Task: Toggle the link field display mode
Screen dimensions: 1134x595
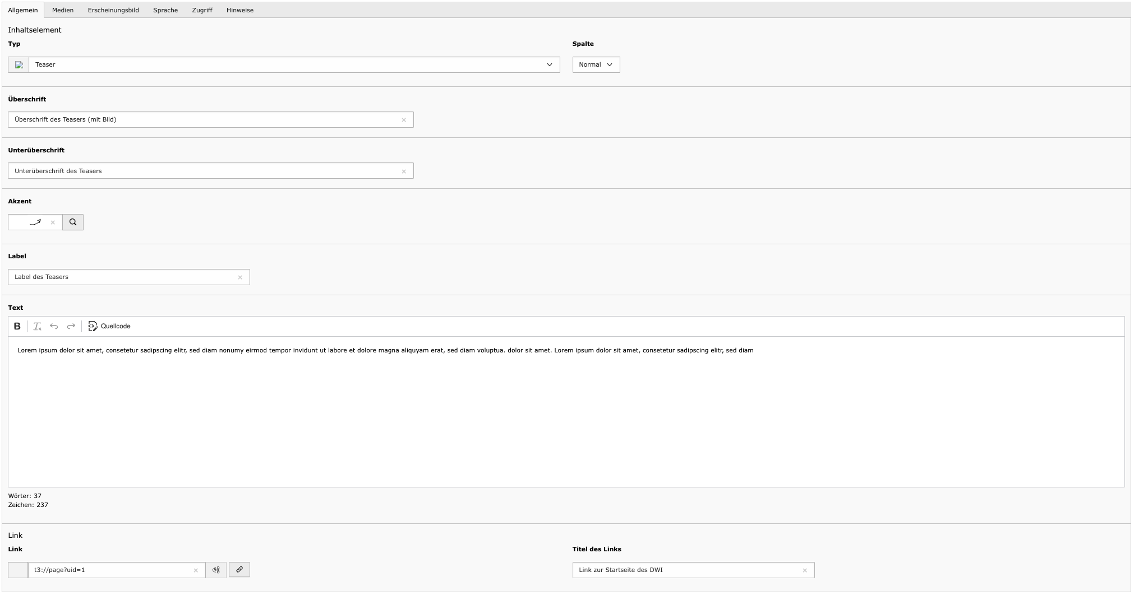Action: point(216,570)
